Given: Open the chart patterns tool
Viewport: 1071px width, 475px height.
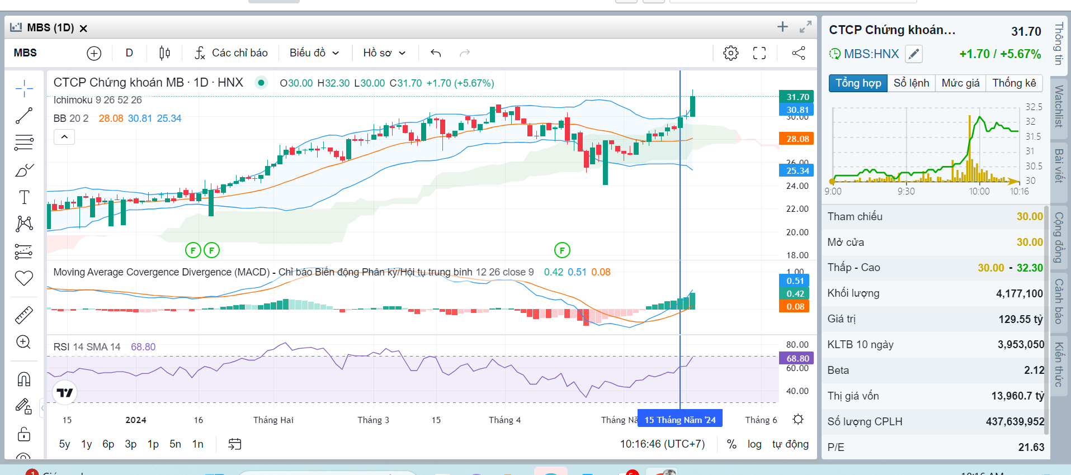Looking at the screenshot, I should pos(24,224).
